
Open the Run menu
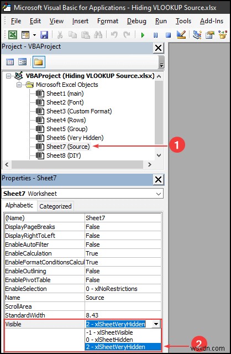pyautogui.click(x=161, y=21)
